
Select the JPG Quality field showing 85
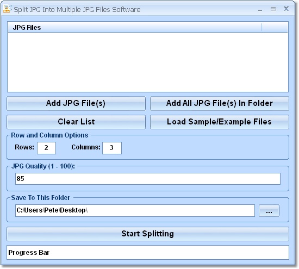pos(148,179)
